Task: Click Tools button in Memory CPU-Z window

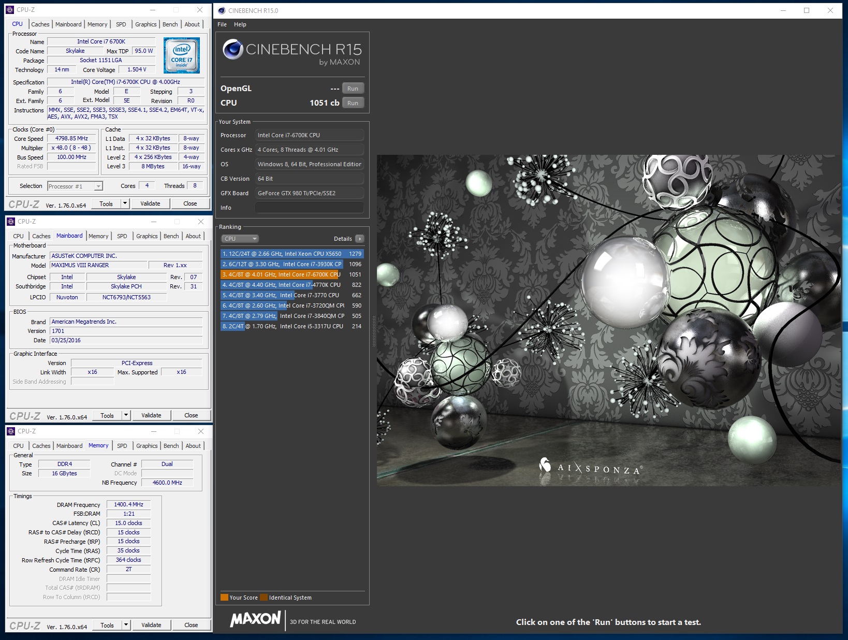Action: tap(107, 625)
